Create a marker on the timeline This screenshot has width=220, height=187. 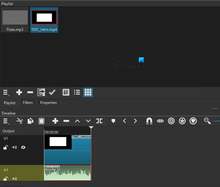click(x=113, y=121)
